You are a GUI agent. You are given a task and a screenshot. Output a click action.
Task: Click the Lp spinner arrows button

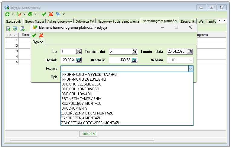point(79,51)
